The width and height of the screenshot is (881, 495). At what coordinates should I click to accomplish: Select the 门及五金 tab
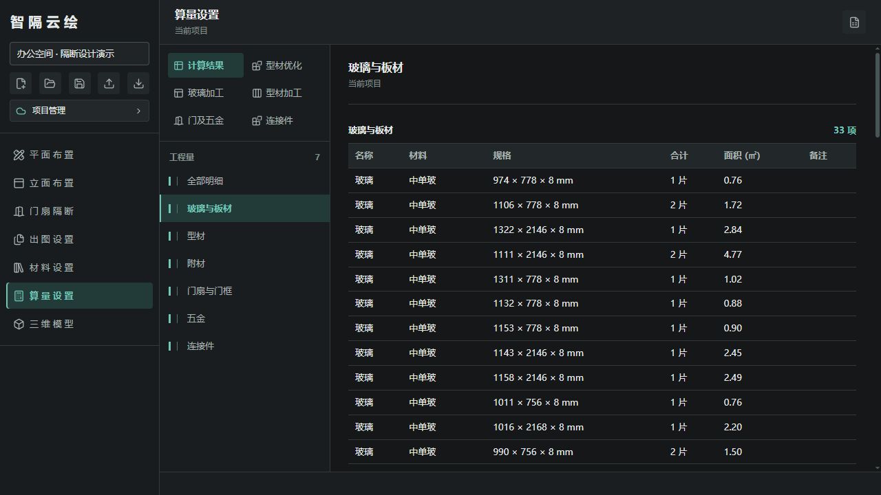(x=205, y=120)
